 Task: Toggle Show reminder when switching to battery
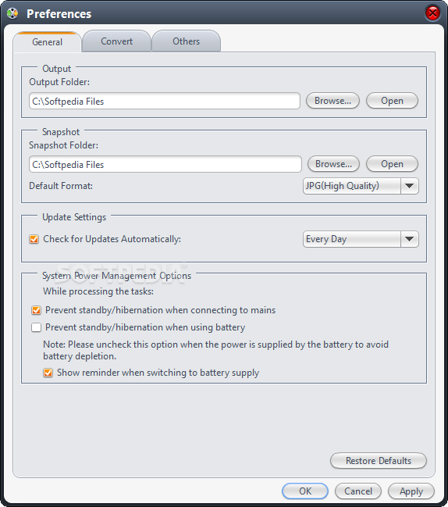pos(48,373)
